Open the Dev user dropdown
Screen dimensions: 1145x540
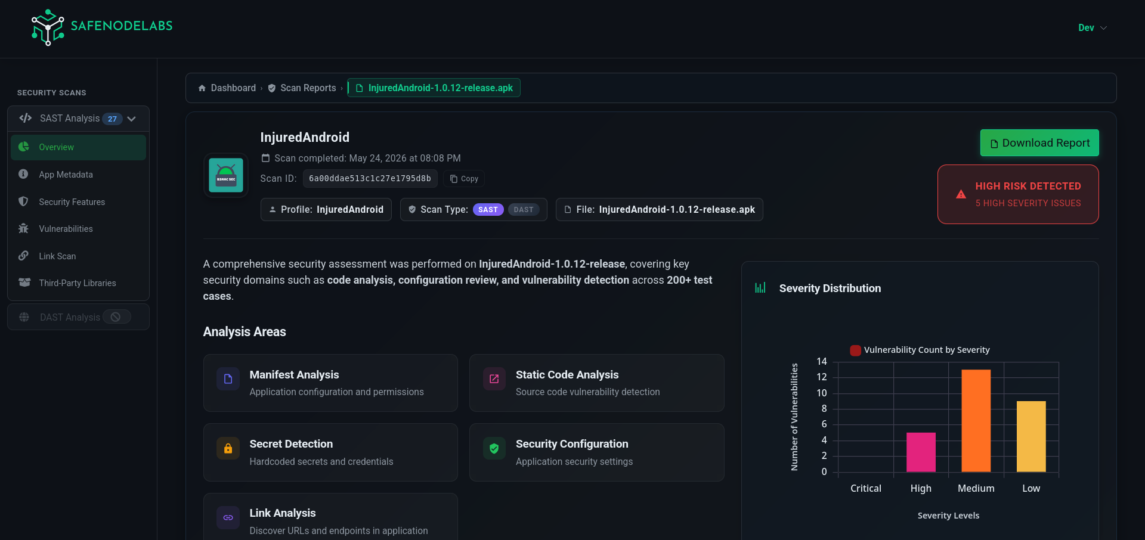pos(1093,28)
